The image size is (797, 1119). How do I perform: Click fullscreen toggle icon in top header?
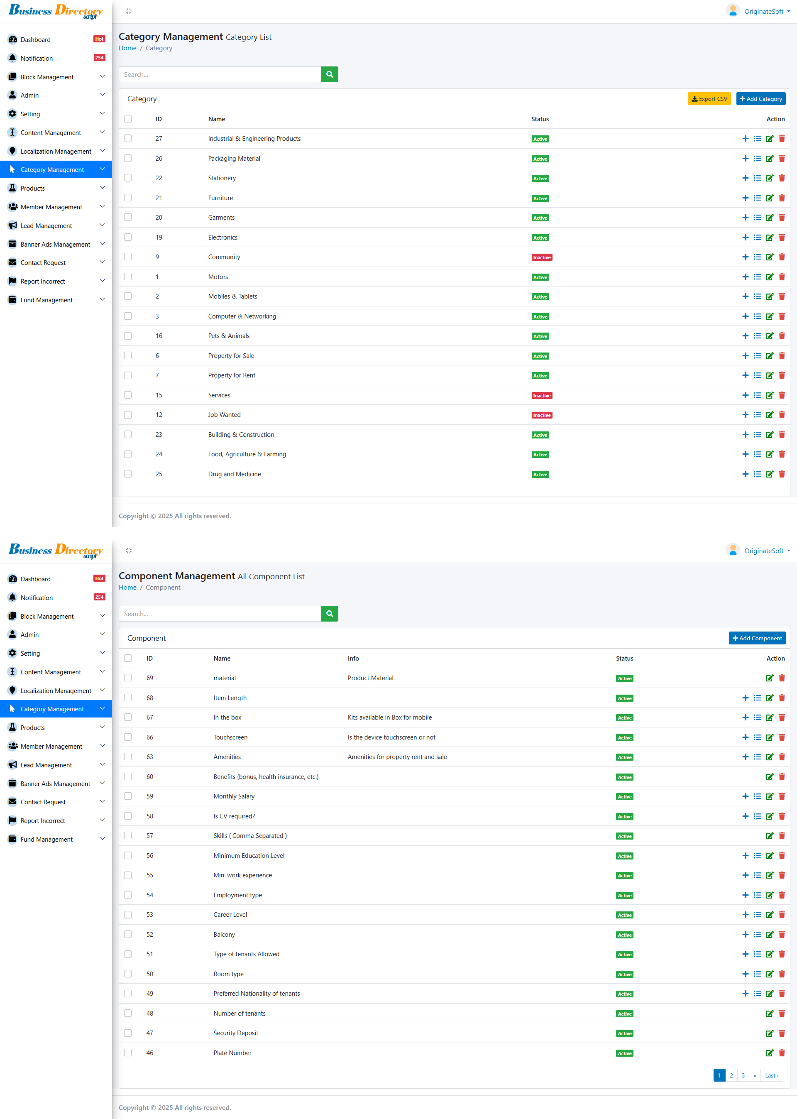(x=129, y=11)
